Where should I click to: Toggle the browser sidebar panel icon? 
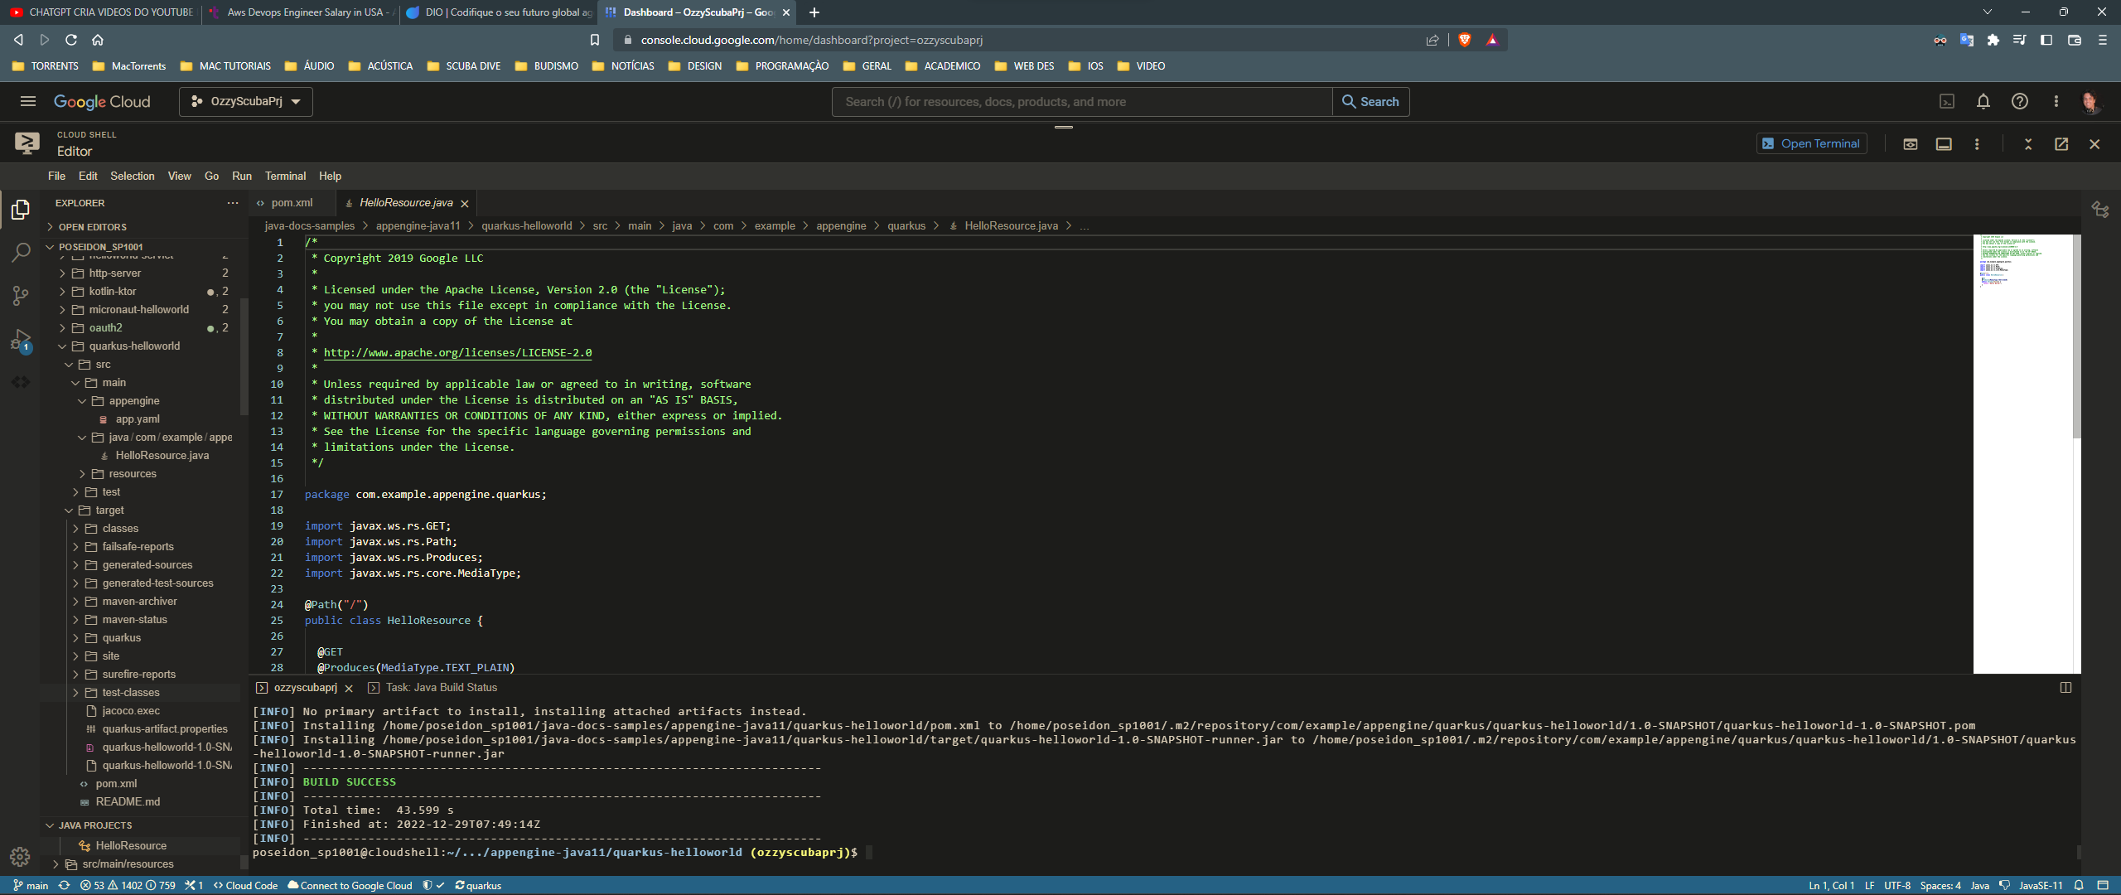point(2046,40)
